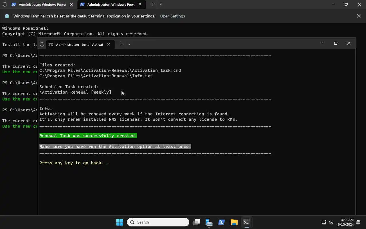366x229 pixels.
Task: Click Windows Terminal taskbar icon
Action: coord(247,222)
